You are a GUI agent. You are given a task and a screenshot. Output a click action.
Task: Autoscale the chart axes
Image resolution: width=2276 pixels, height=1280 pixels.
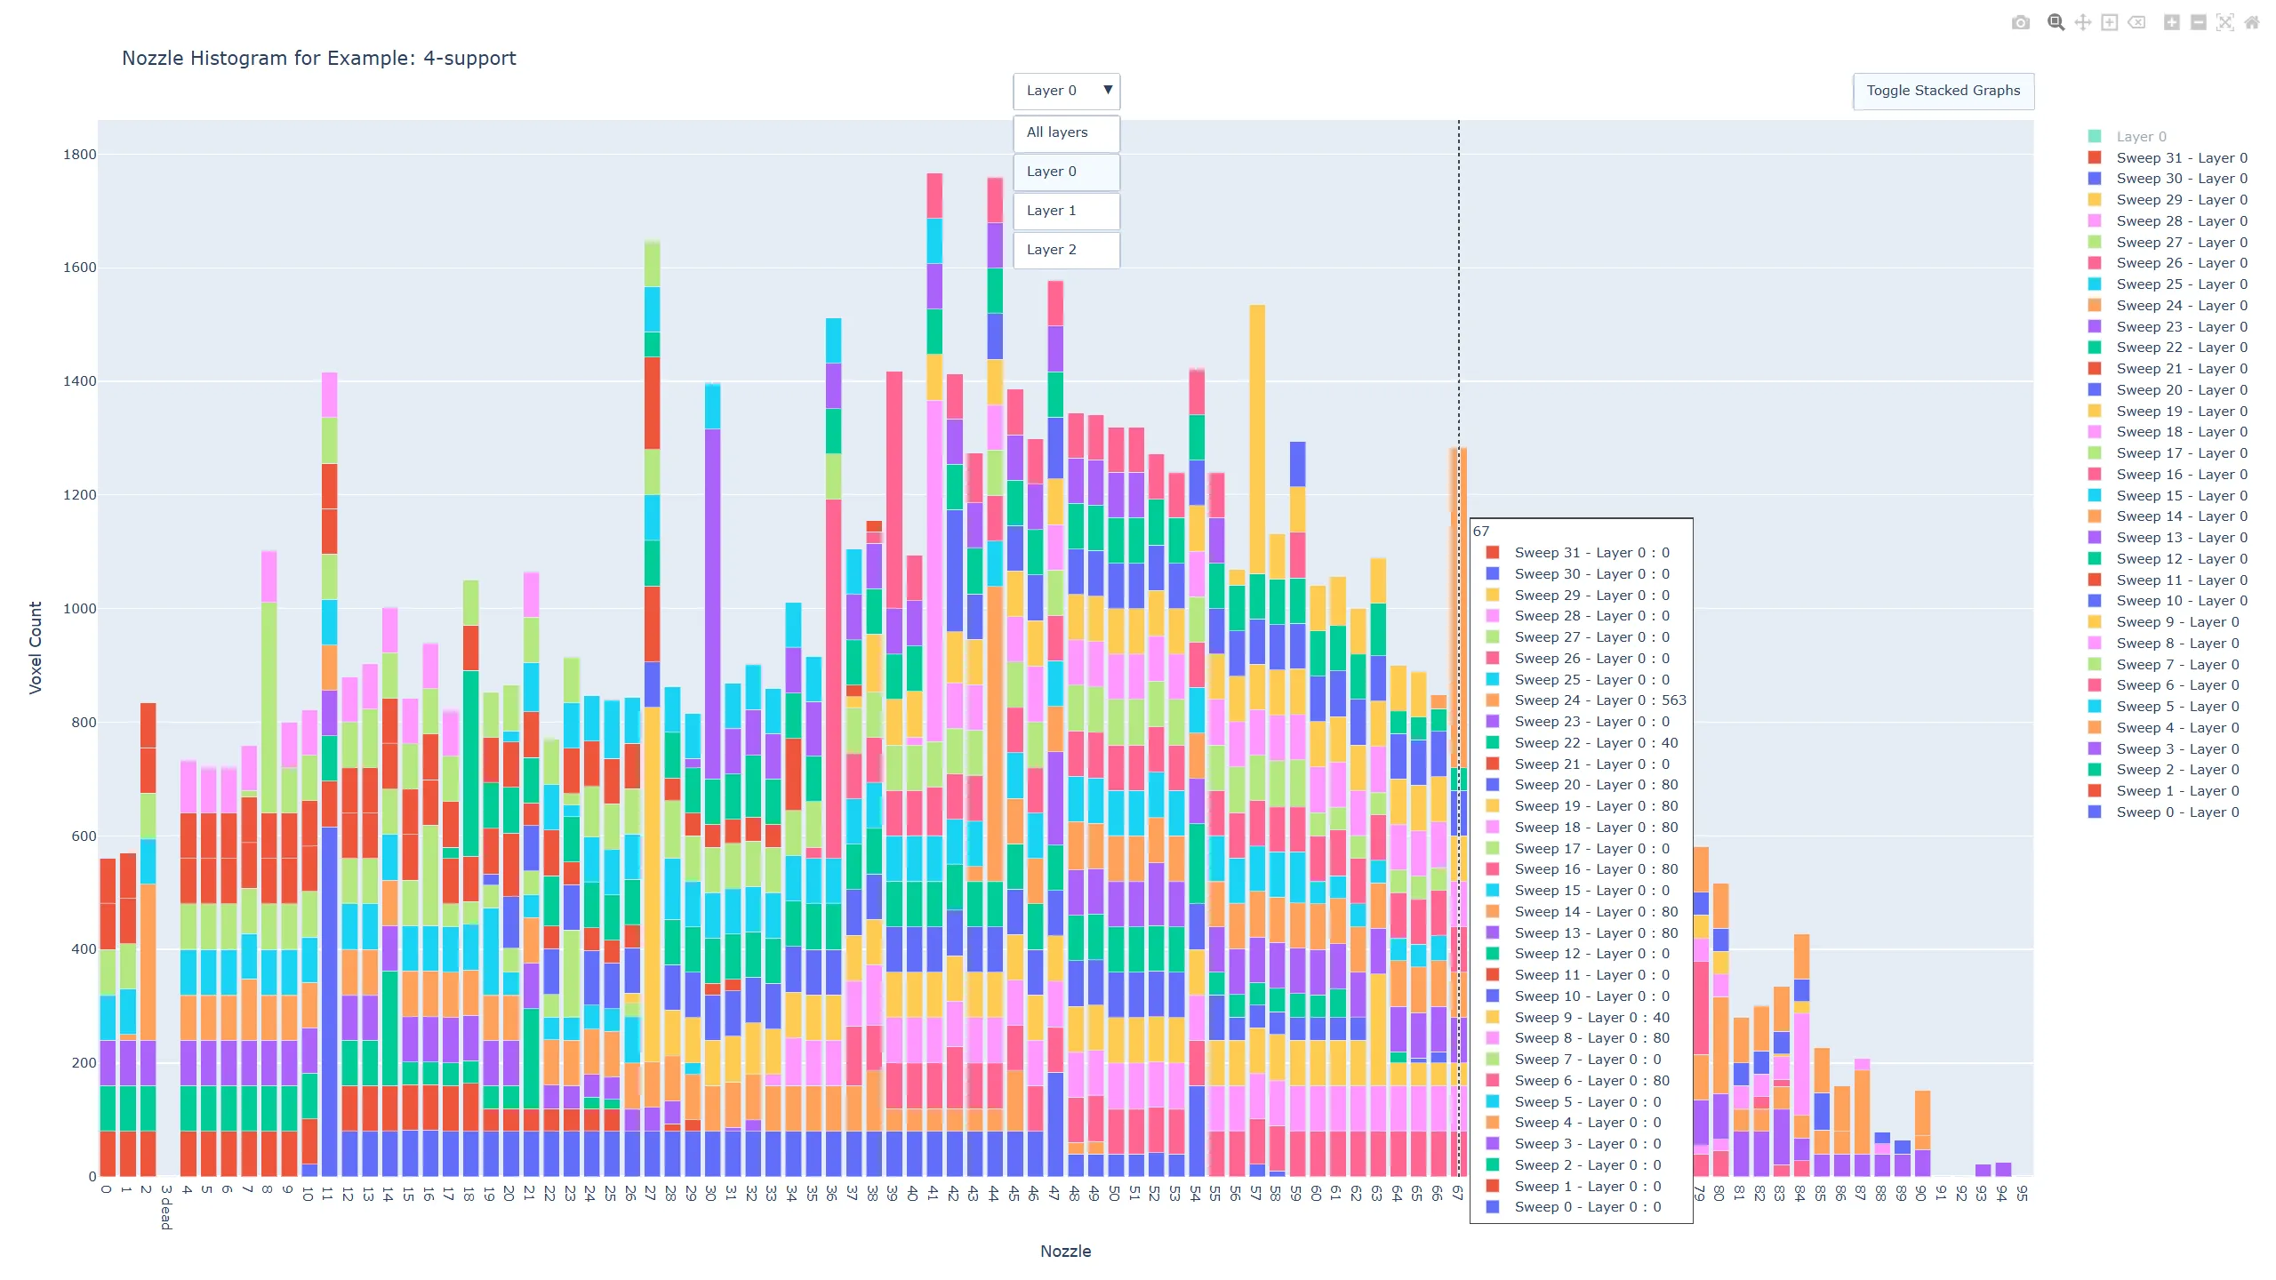click(2227, 22)
